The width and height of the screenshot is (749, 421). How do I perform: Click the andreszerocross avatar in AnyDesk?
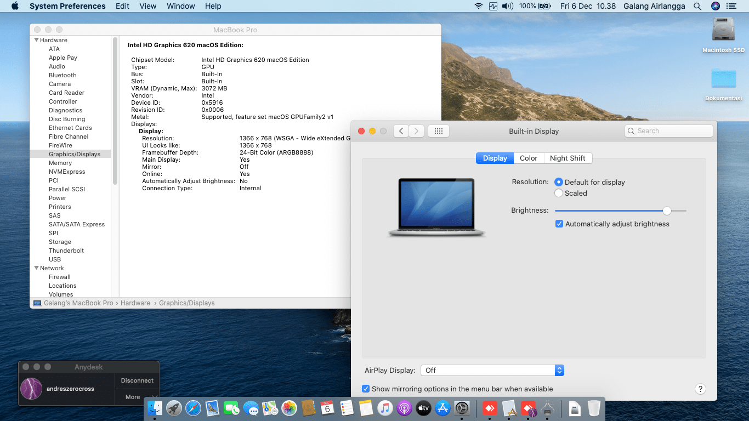pos(31,389)
